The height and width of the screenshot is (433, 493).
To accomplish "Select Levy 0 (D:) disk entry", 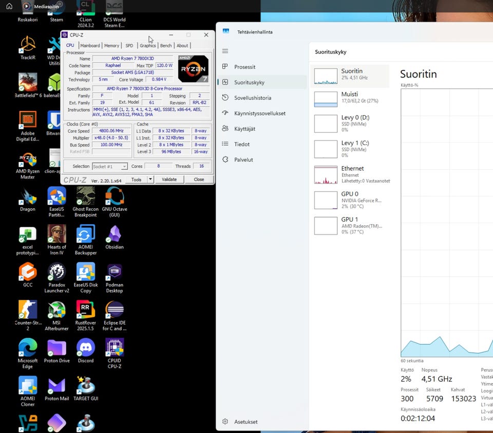I will tap(350, 123).
